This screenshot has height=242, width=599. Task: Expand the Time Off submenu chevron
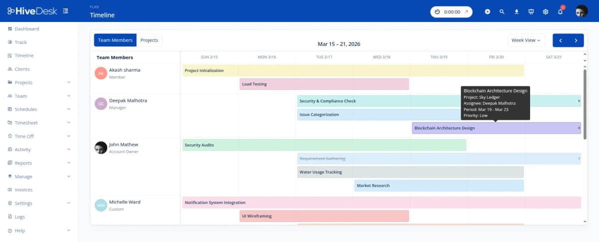pos(68,136)
